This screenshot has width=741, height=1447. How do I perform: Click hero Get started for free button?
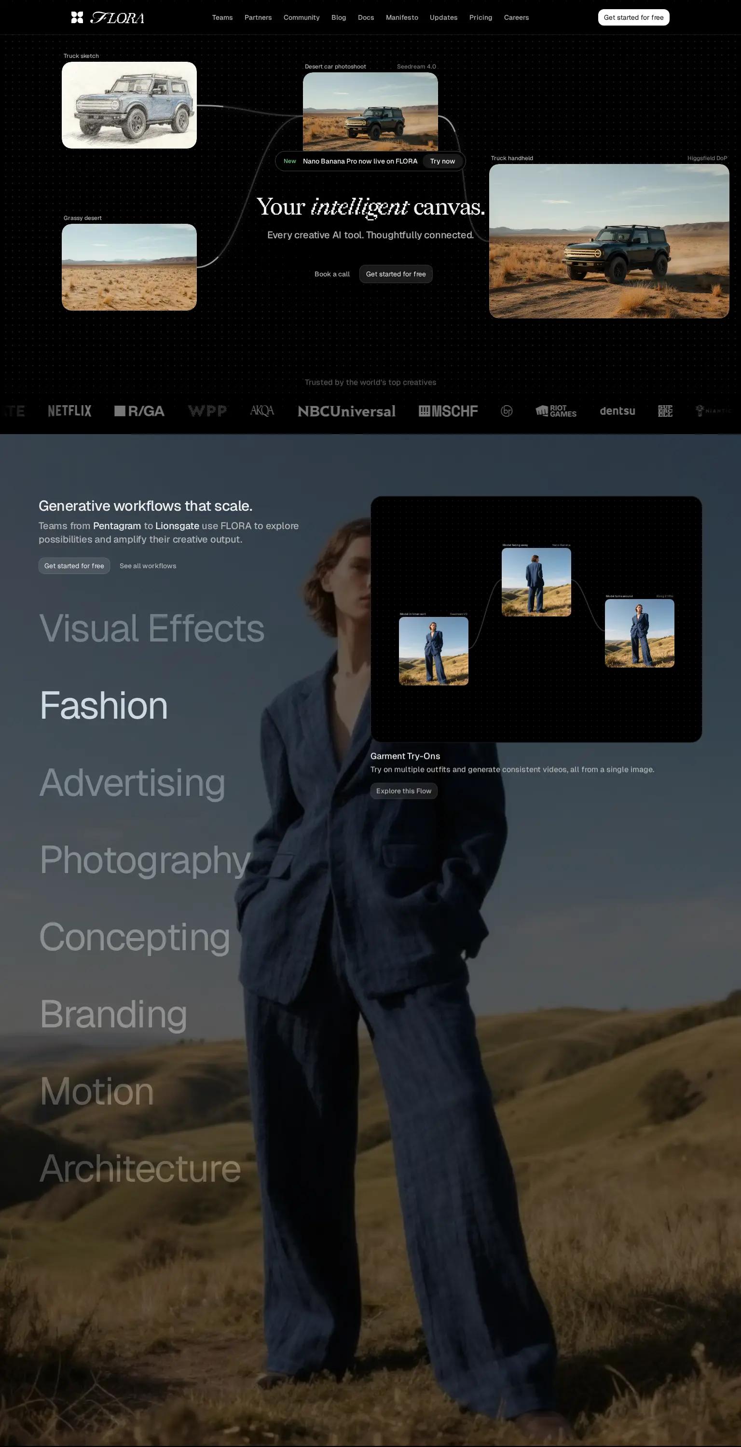pyautogui.click(x=396, y=274)
